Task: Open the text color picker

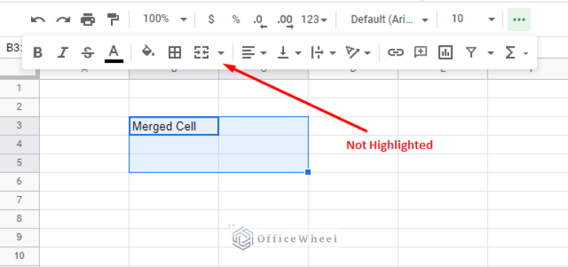Action: (x=114, y=53)
